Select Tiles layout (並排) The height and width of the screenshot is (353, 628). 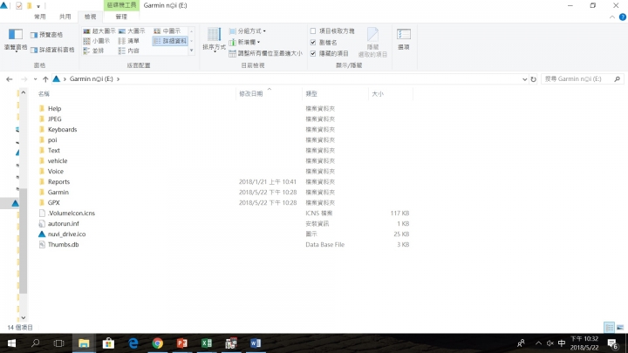[93, 51]
